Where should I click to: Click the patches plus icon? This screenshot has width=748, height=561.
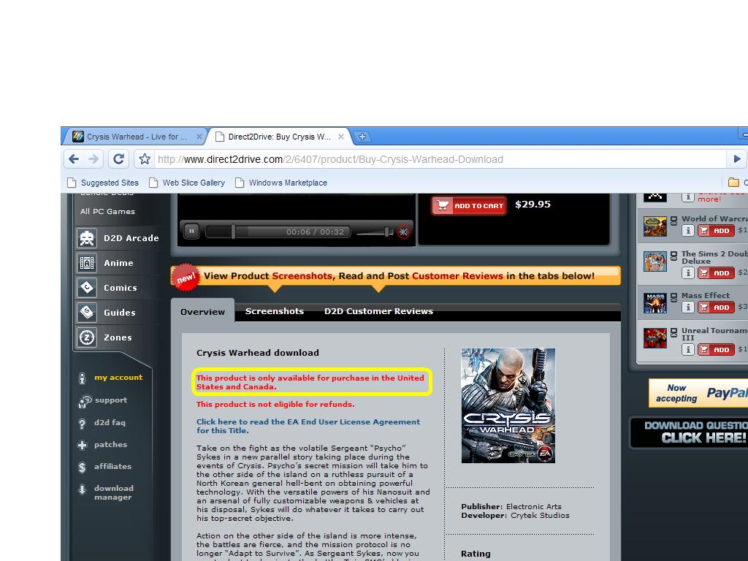coord(82,446)
